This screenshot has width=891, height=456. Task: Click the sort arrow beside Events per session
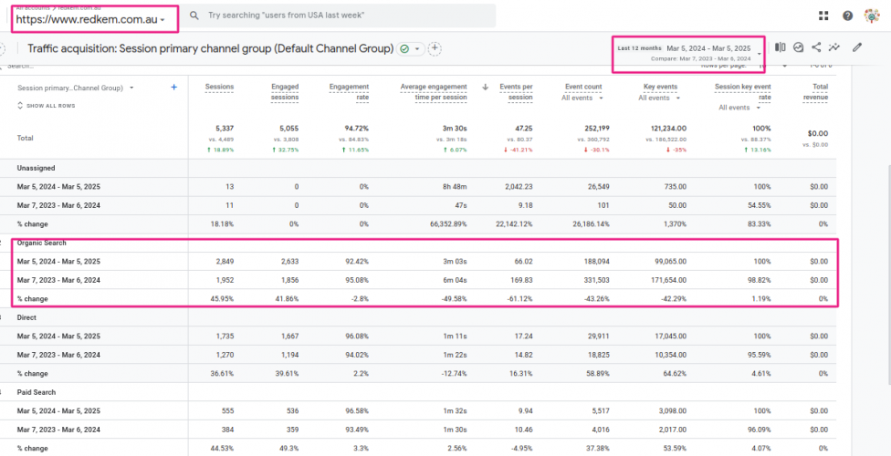tap(486, 87)
